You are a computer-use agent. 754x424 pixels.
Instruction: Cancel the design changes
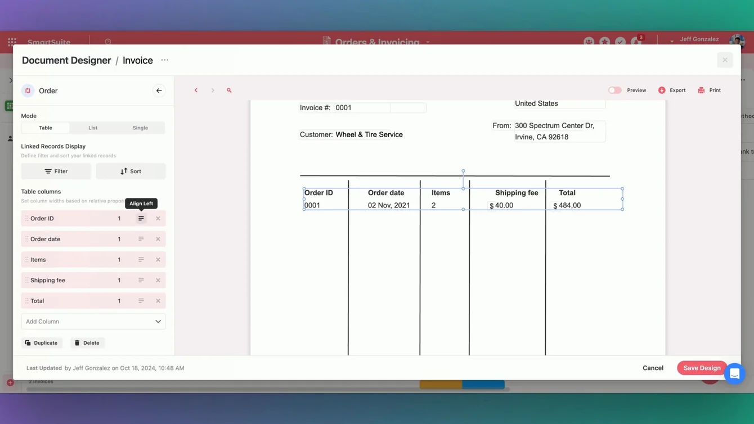click(653, 368)
